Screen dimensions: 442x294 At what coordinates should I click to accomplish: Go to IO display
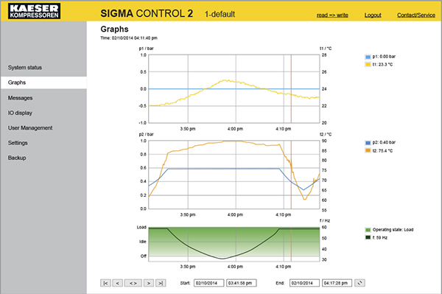(x=20, y=113)
